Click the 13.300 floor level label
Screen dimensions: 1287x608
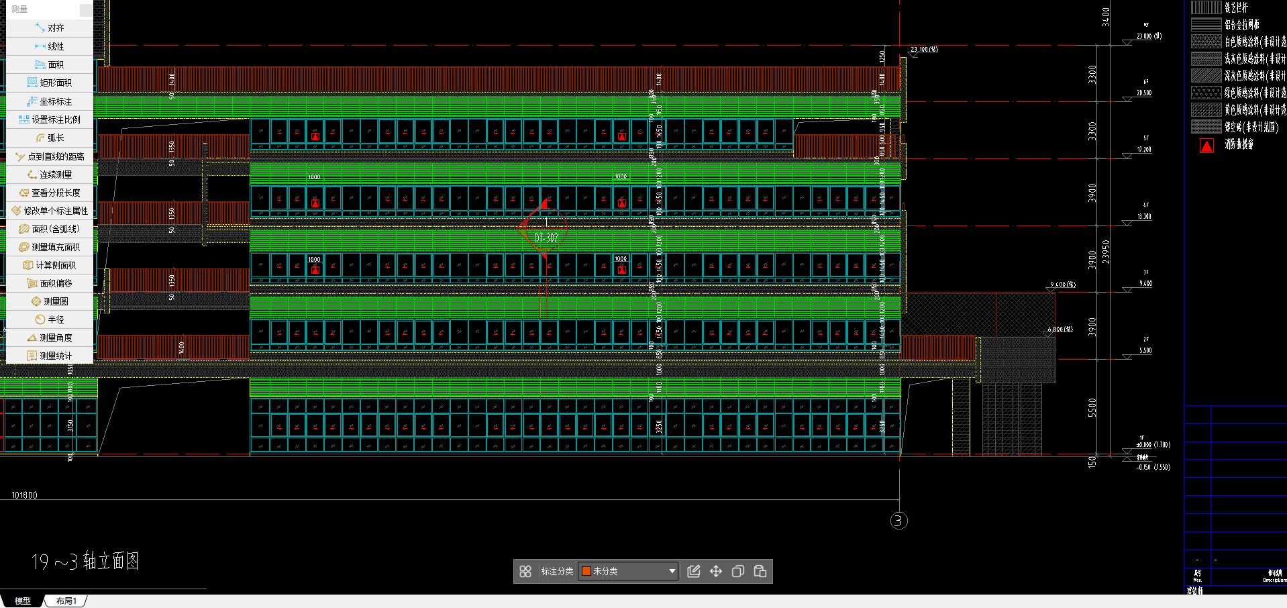click(1144, 217)
